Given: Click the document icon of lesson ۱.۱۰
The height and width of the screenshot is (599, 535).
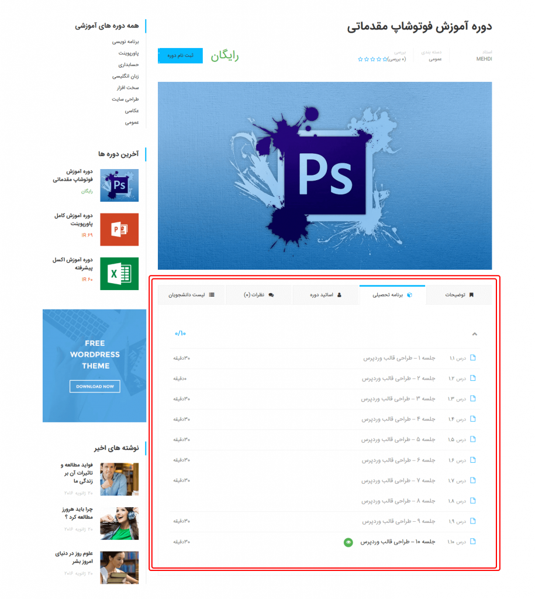Looking at the screenshot, I should 473,541.
